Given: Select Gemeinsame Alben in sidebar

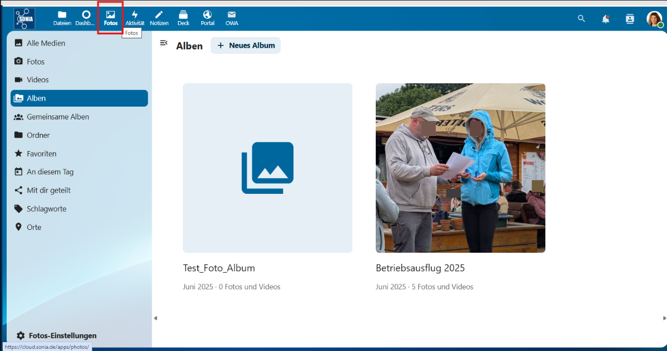Looking at the screenshot, I should (58, 117).
